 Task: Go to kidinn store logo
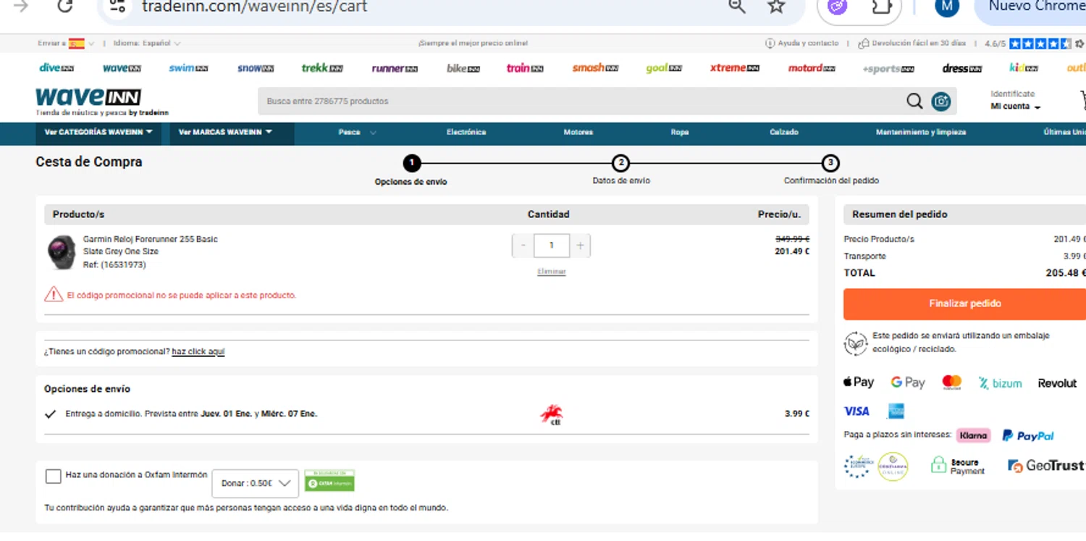click(1024, 68)
